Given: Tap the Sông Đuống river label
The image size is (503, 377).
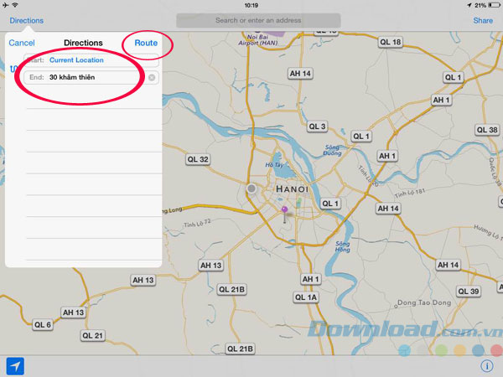Looking at the screenshot, I should point(332,150).
